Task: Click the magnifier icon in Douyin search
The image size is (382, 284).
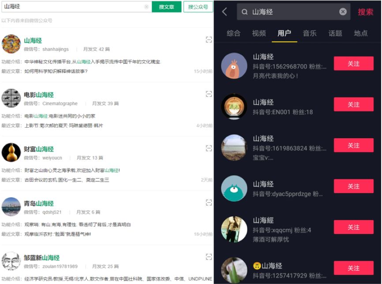Action: [x=245, y=12]
